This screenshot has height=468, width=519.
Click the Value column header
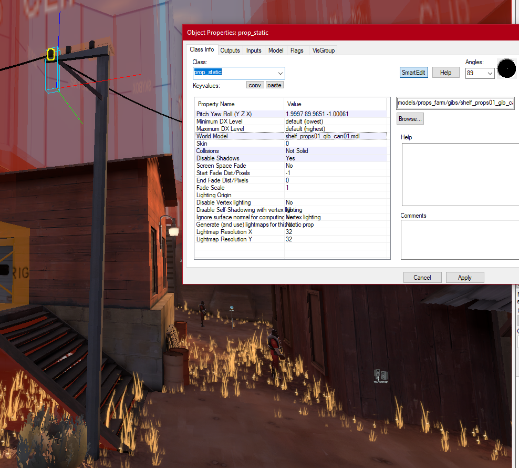click(x=335, y=104)
